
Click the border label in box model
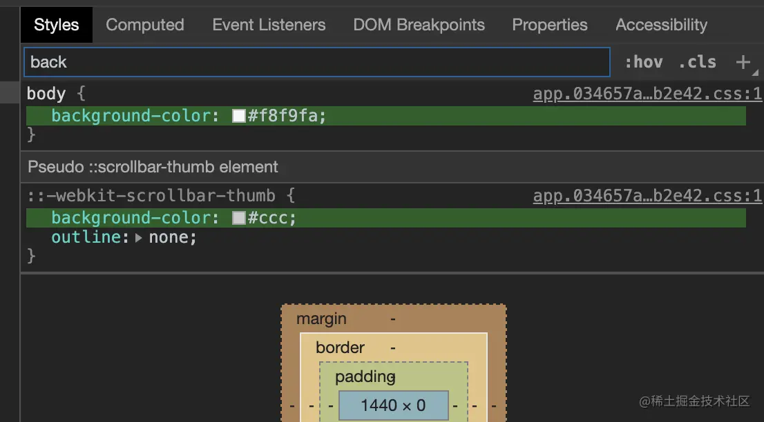click(340, 348)
